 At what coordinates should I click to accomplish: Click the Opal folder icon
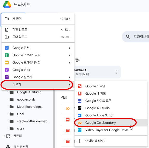(12, 114)
